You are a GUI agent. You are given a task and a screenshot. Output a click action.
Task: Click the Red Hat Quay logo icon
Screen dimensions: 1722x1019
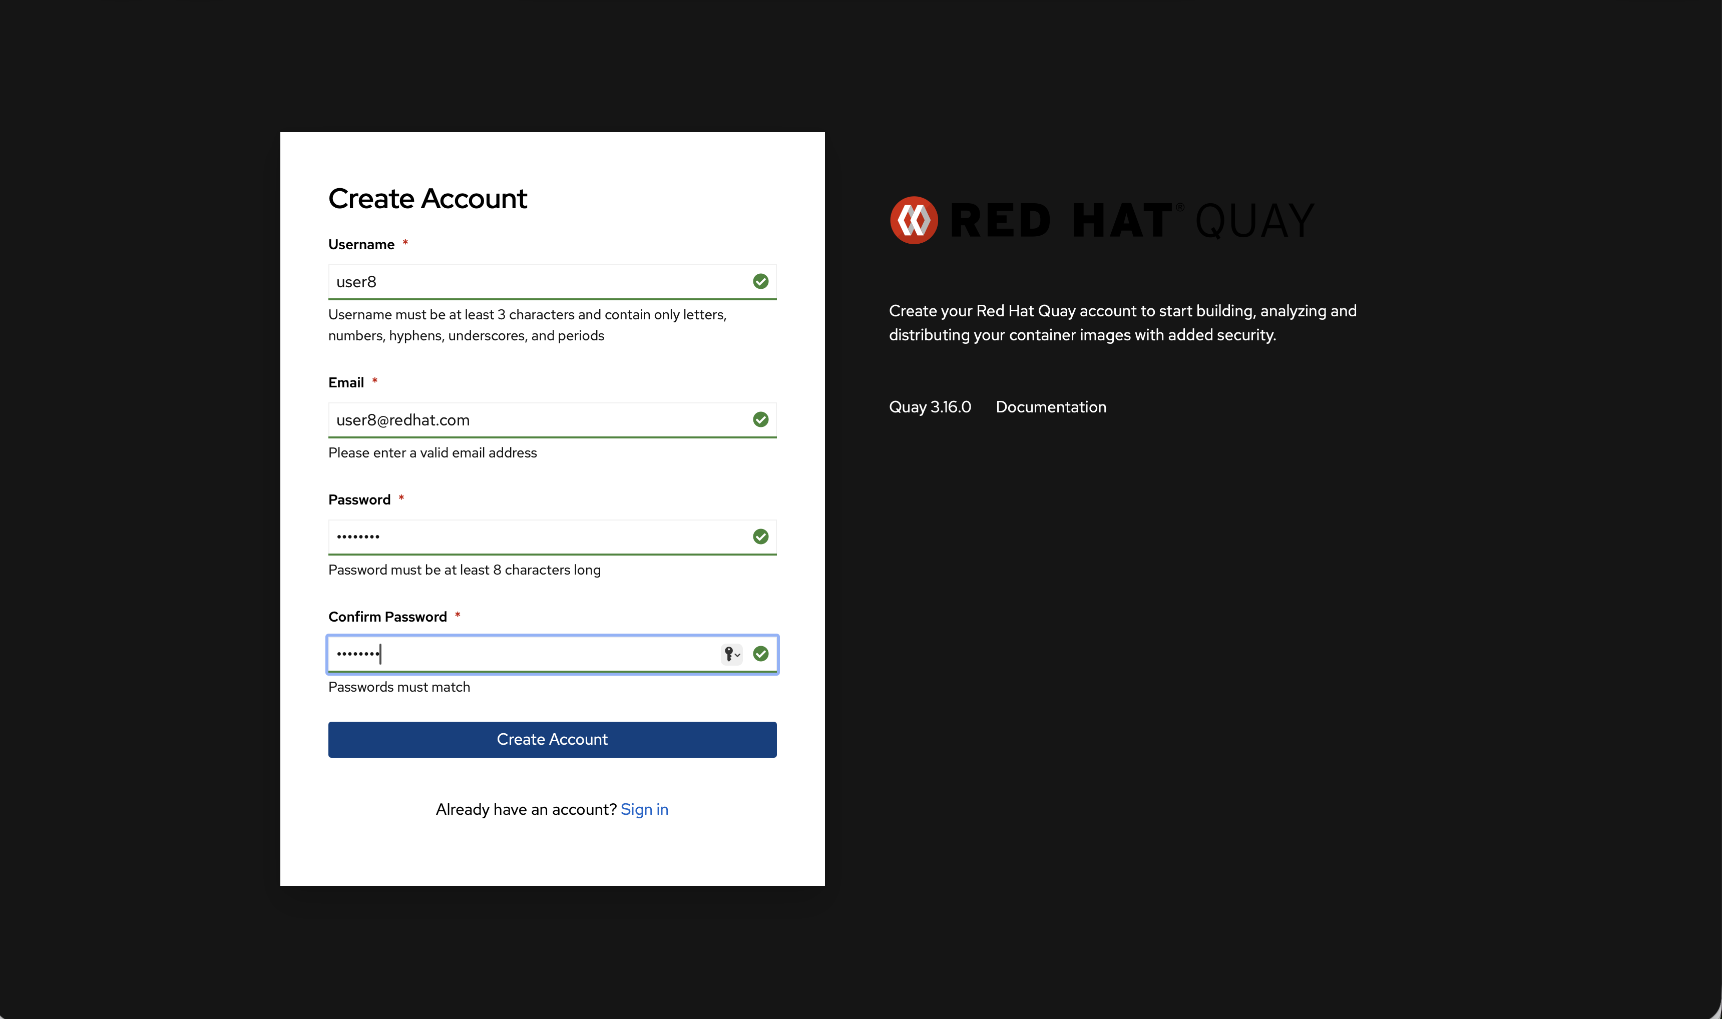pyautogui.click(x=913, y=220)
